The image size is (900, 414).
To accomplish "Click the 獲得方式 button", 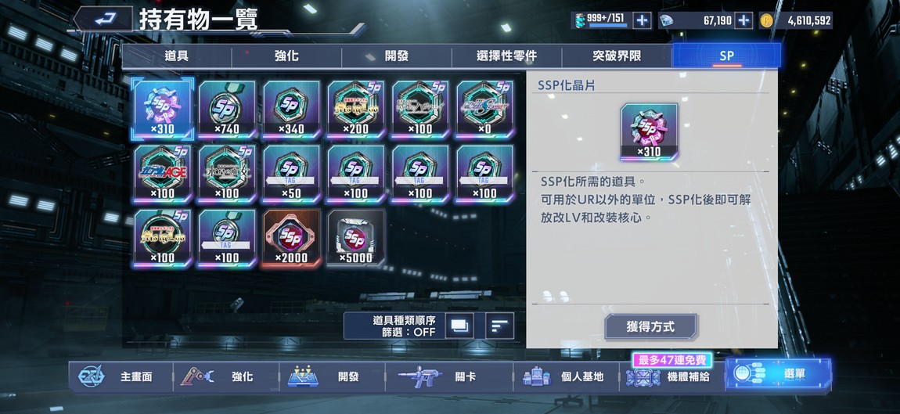I will click(650, 326).
